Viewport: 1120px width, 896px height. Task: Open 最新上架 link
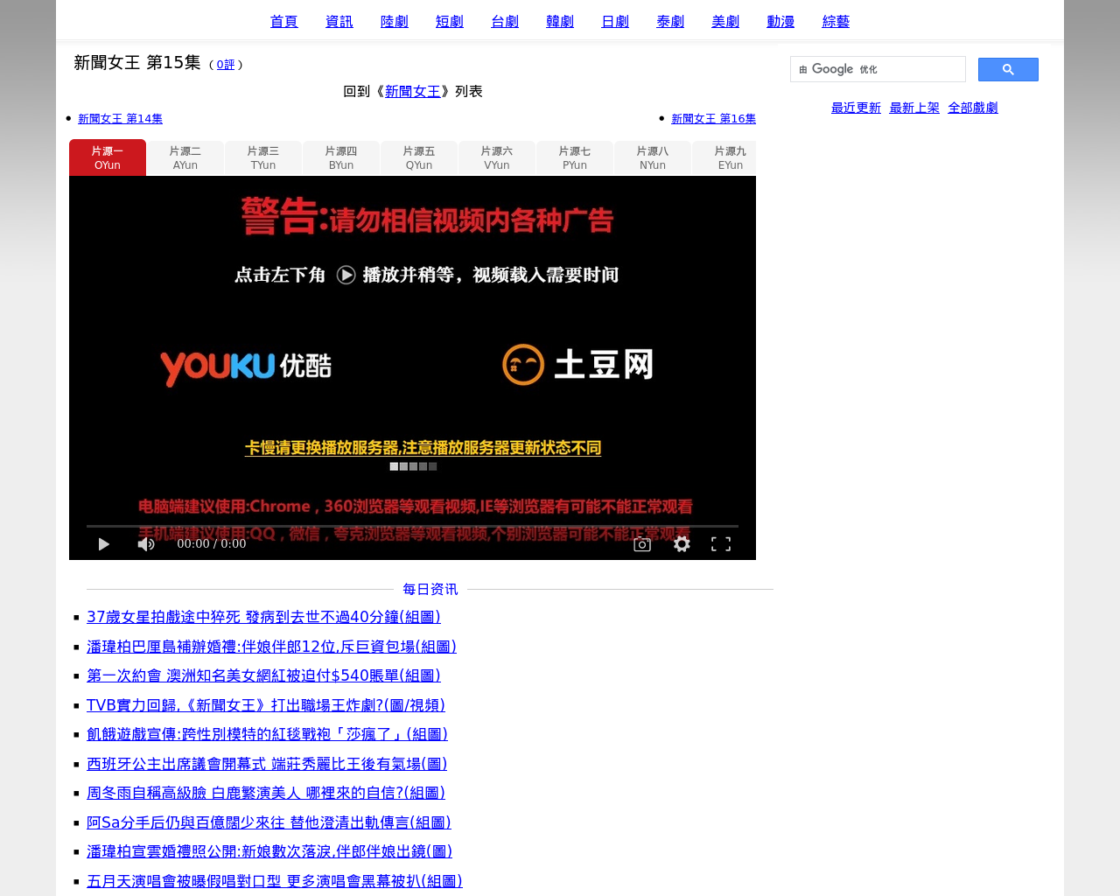pyautogui.click(x=914, y=108)
